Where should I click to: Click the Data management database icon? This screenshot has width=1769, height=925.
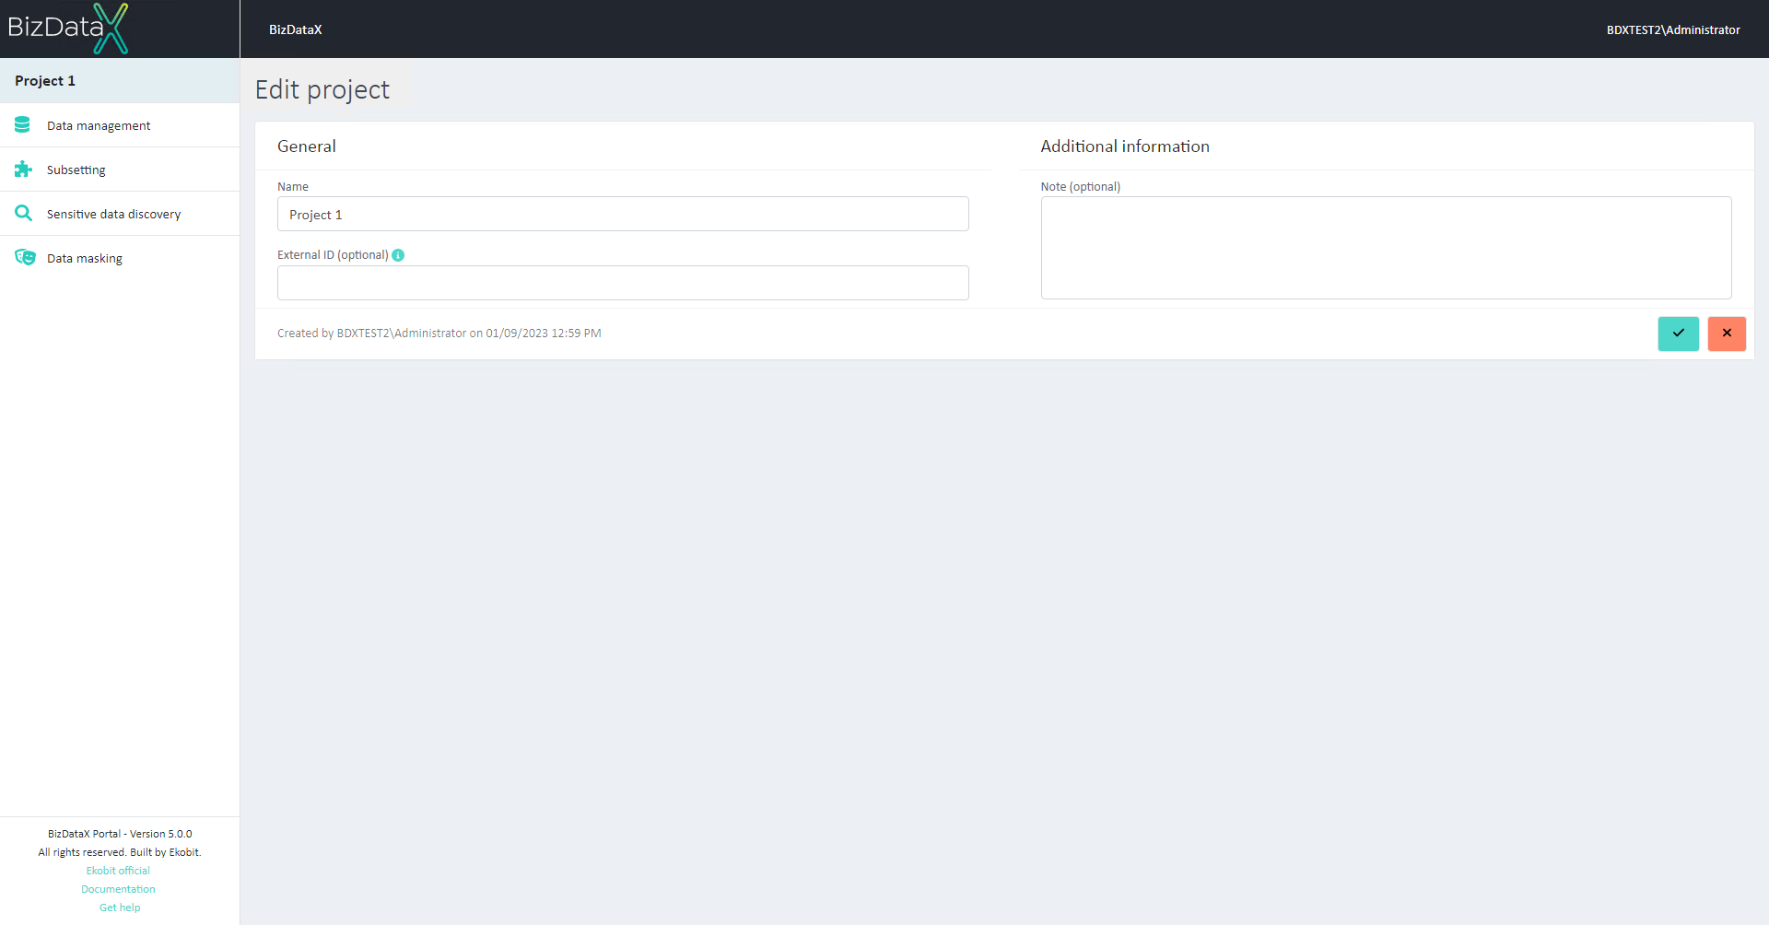tap(23, 124)
